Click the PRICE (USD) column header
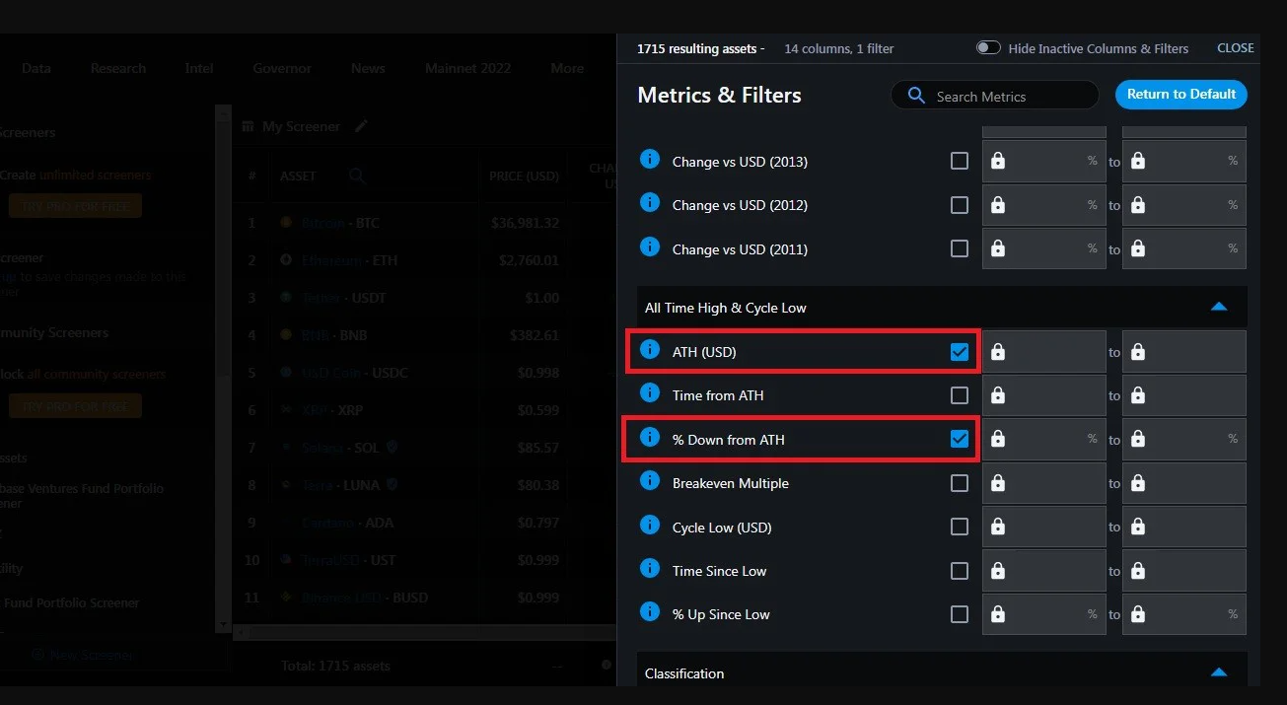The width and height of the screenshot is (1287, 705). click(x=524, y=176)
